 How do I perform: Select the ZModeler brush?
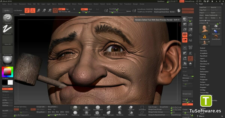(97, 114)
